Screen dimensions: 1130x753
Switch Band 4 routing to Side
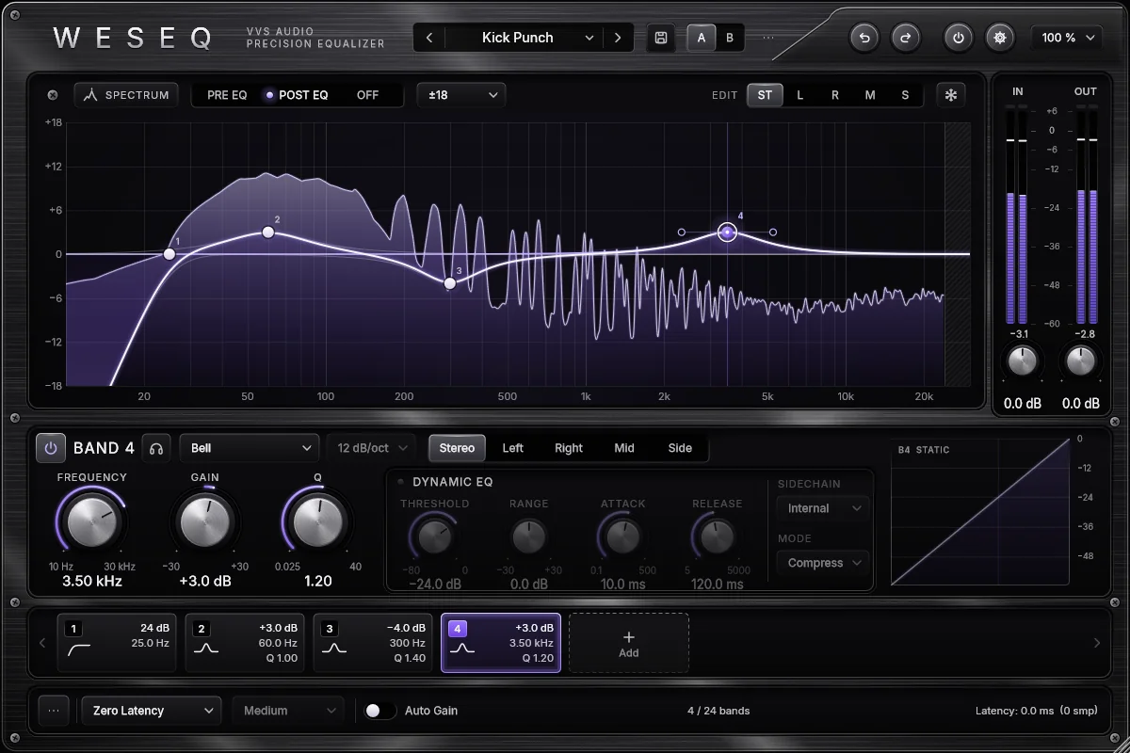click(680, 448)
